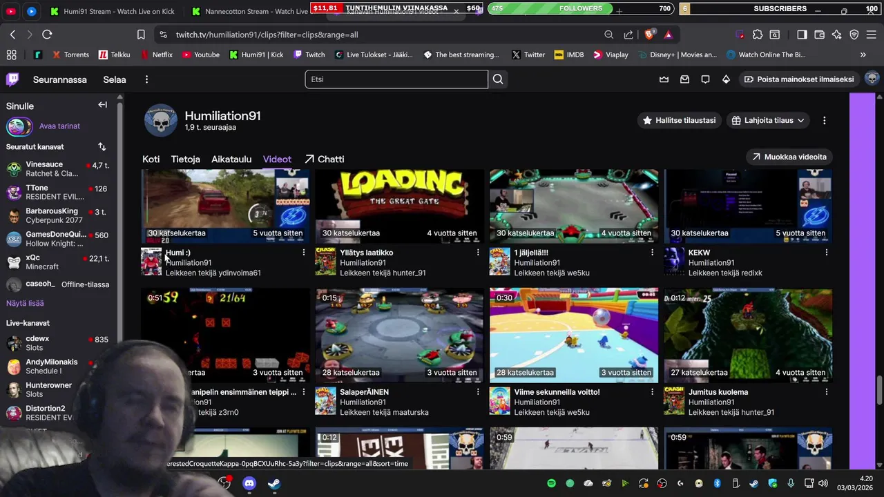Click the Twitch logo home icon
Screen dimensions: 884x497
[12, 79]
